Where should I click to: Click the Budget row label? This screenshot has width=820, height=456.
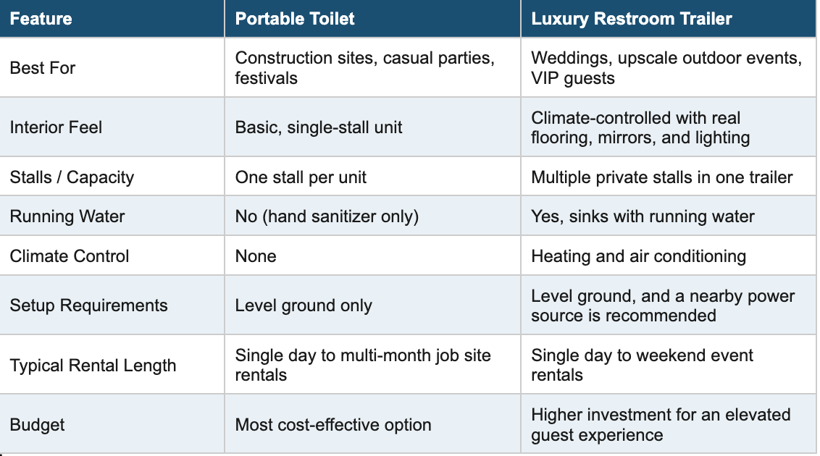pos(112,424)
